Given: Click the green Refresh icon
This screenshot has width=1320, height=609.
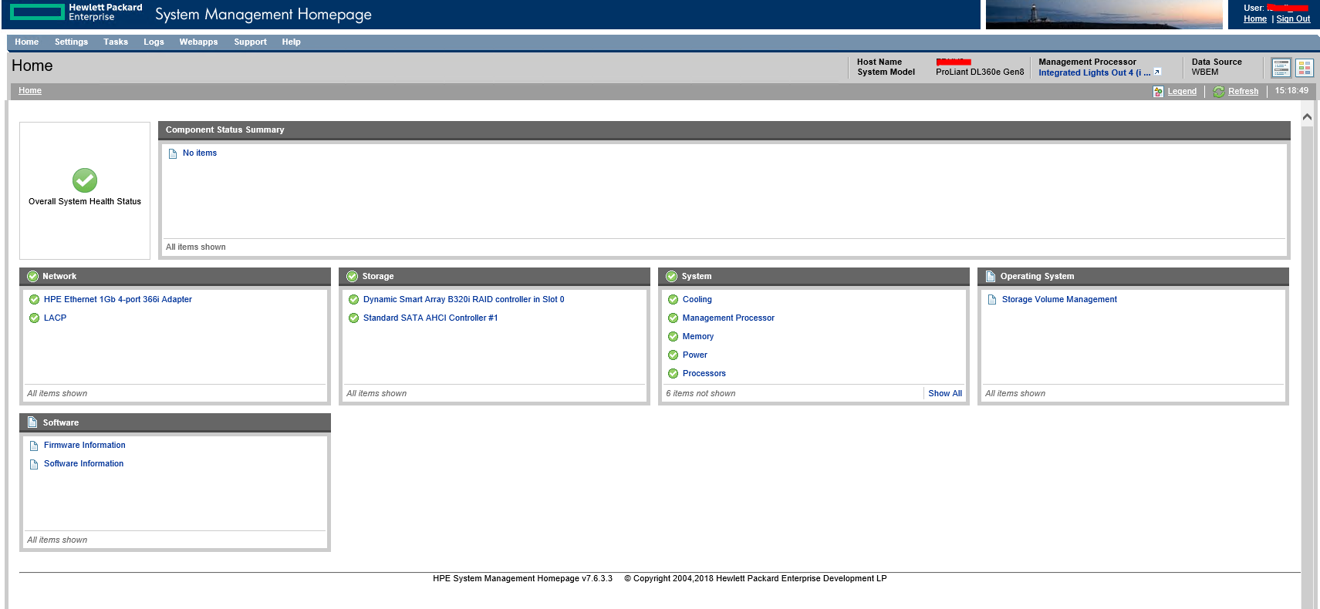Looking at the screenshot, I should [1219, 92].
